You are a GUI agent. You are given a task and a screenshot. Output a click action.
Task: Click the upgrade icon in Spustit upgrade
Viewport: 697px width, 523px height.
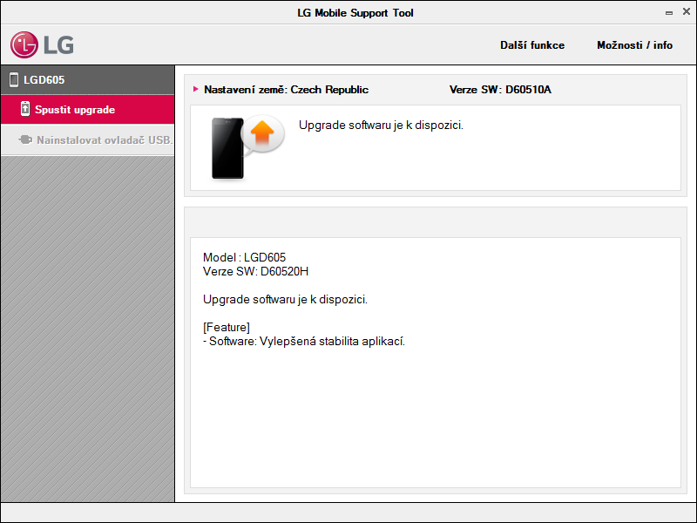click(25, 109)
